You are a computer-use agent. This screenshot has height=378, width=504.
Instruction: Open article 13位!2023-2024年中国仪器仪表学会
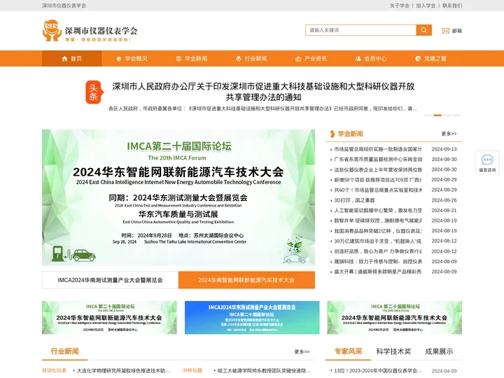pos(378,370)
